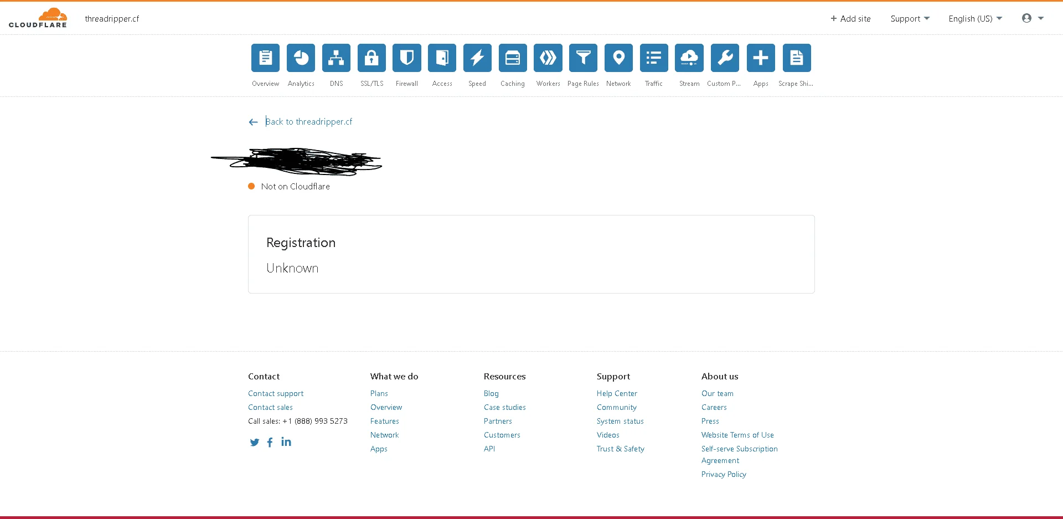Open Cloudflare's Facebook page
Screen dimensions: 1063x519
270,442
